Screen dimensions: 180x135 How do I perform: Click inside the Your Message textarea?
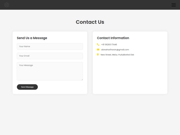pos(50,71)
